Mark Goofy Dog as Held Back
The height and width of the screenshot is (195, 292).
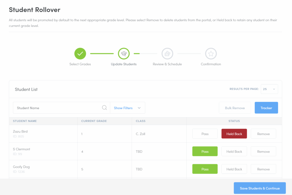coord(234,169)
